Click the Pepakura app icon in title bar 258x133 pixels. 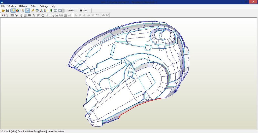click(2, 2)
